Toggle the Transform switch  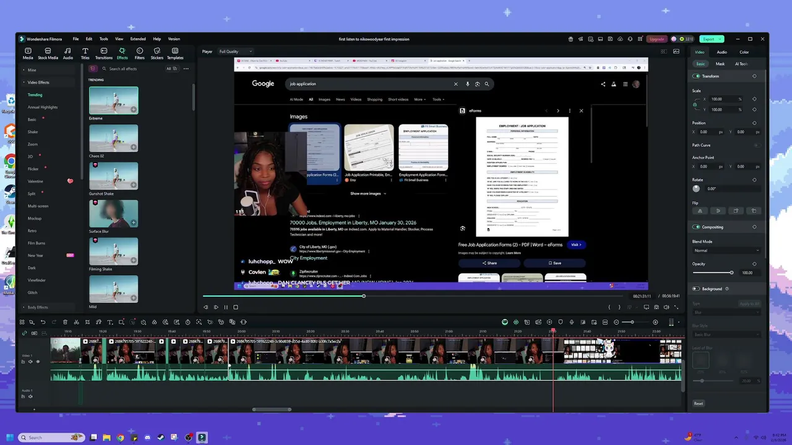pyautogui.click(x=696, y=76)
